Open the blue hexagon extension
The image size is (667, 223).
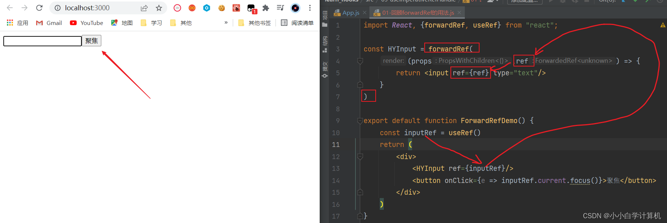[207, 8]
